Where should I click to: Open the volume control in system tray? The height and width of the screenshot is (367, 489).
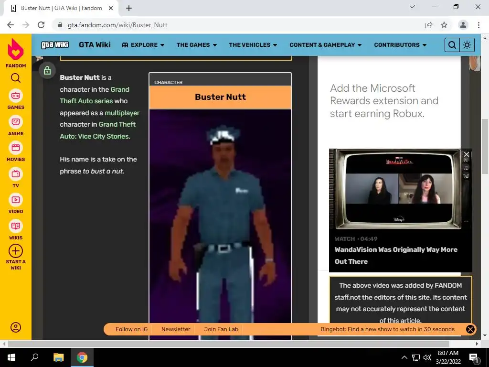click(x=427, y=357)
